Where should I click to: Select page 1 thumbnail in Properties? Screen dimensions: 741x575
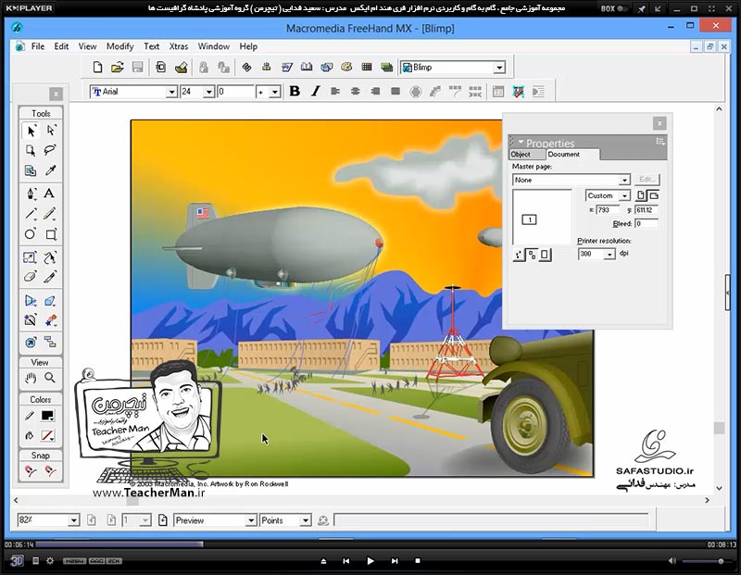point(529,219)
